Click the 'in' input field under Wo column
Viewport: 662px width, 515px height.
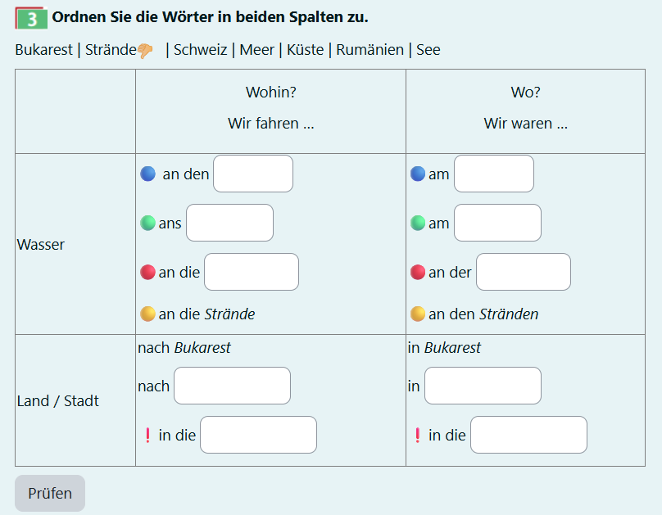coord(483,386)
